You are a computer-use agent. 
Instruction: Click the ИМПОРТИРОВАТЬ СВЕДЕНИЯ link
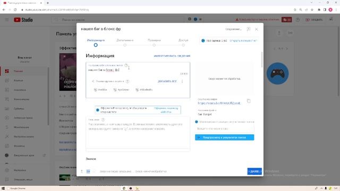[x=172, y=56]
